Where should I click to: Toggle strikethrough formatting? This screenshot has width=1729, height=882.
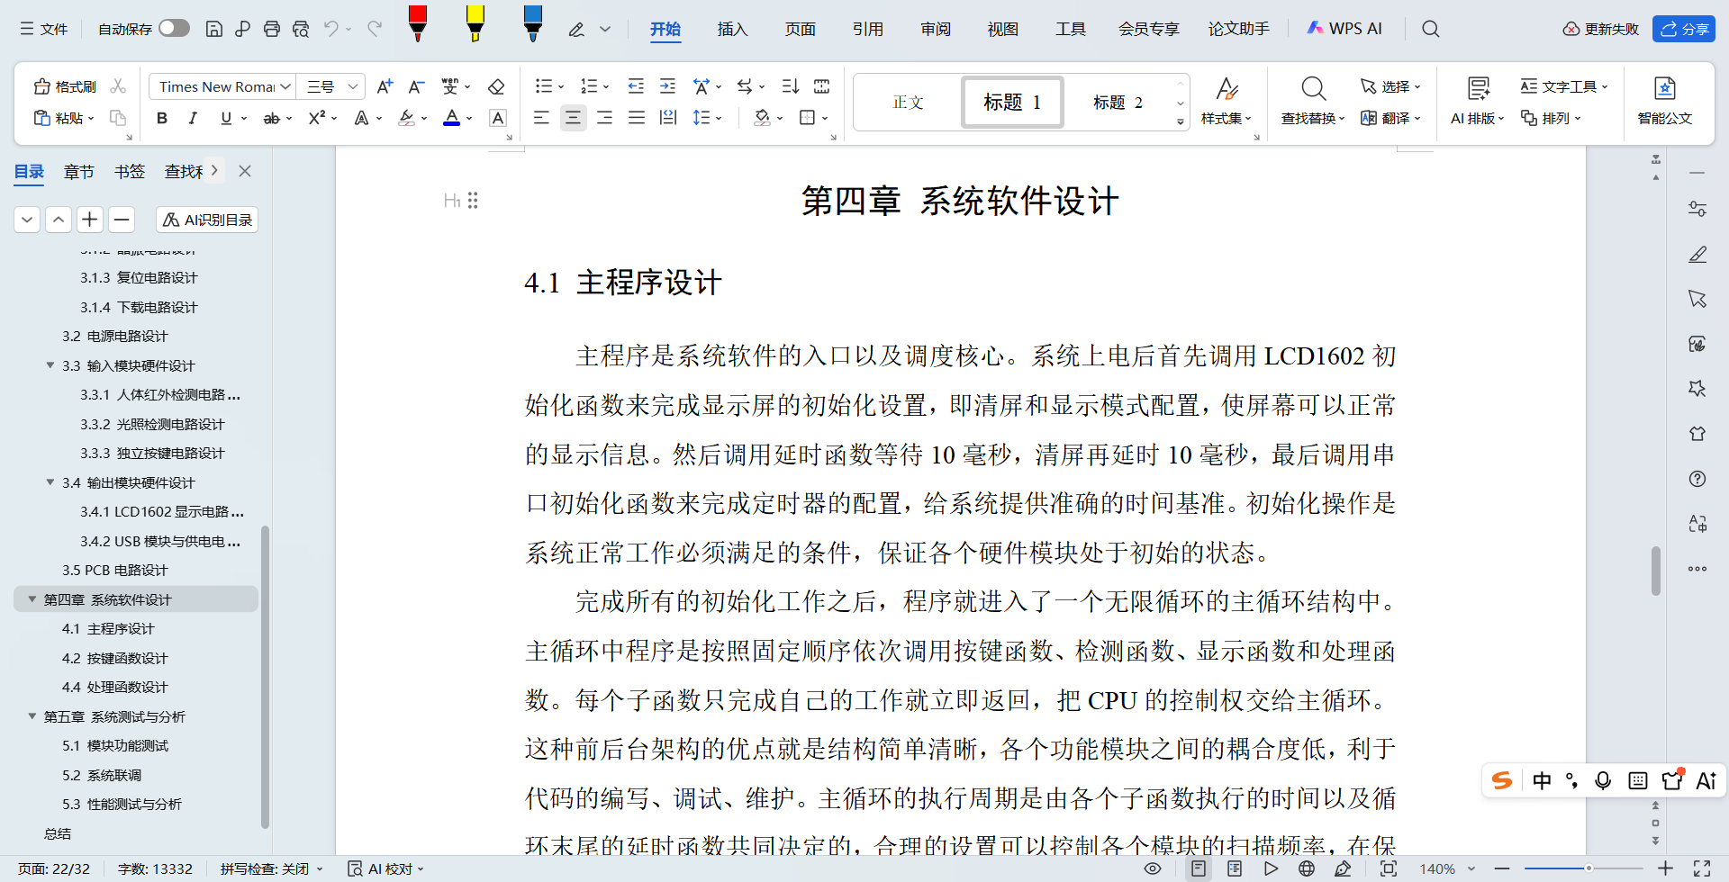271,118
